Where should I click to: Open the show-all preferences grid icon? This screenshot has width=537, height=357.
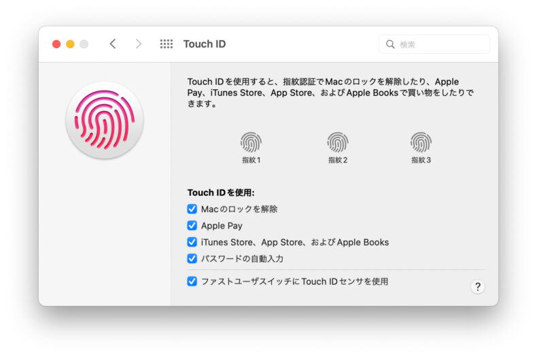click(167, 44)
